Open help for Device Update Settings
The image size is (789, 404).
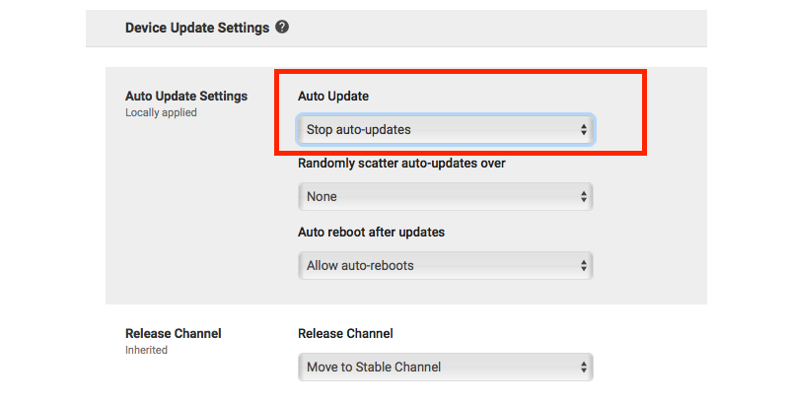click(282, 28)
